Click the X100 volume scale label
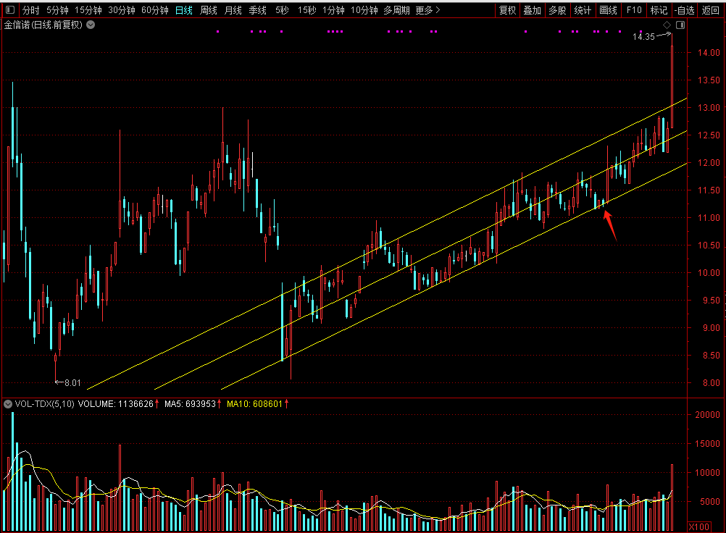Image resolution: width=726 pixels, height=533 pixels. pyautogui.click(x=698, y=527)
